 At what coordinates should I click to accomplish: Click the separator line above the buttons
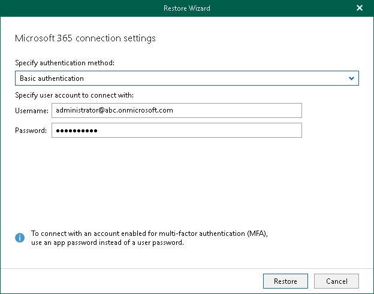tap(186, 268)
